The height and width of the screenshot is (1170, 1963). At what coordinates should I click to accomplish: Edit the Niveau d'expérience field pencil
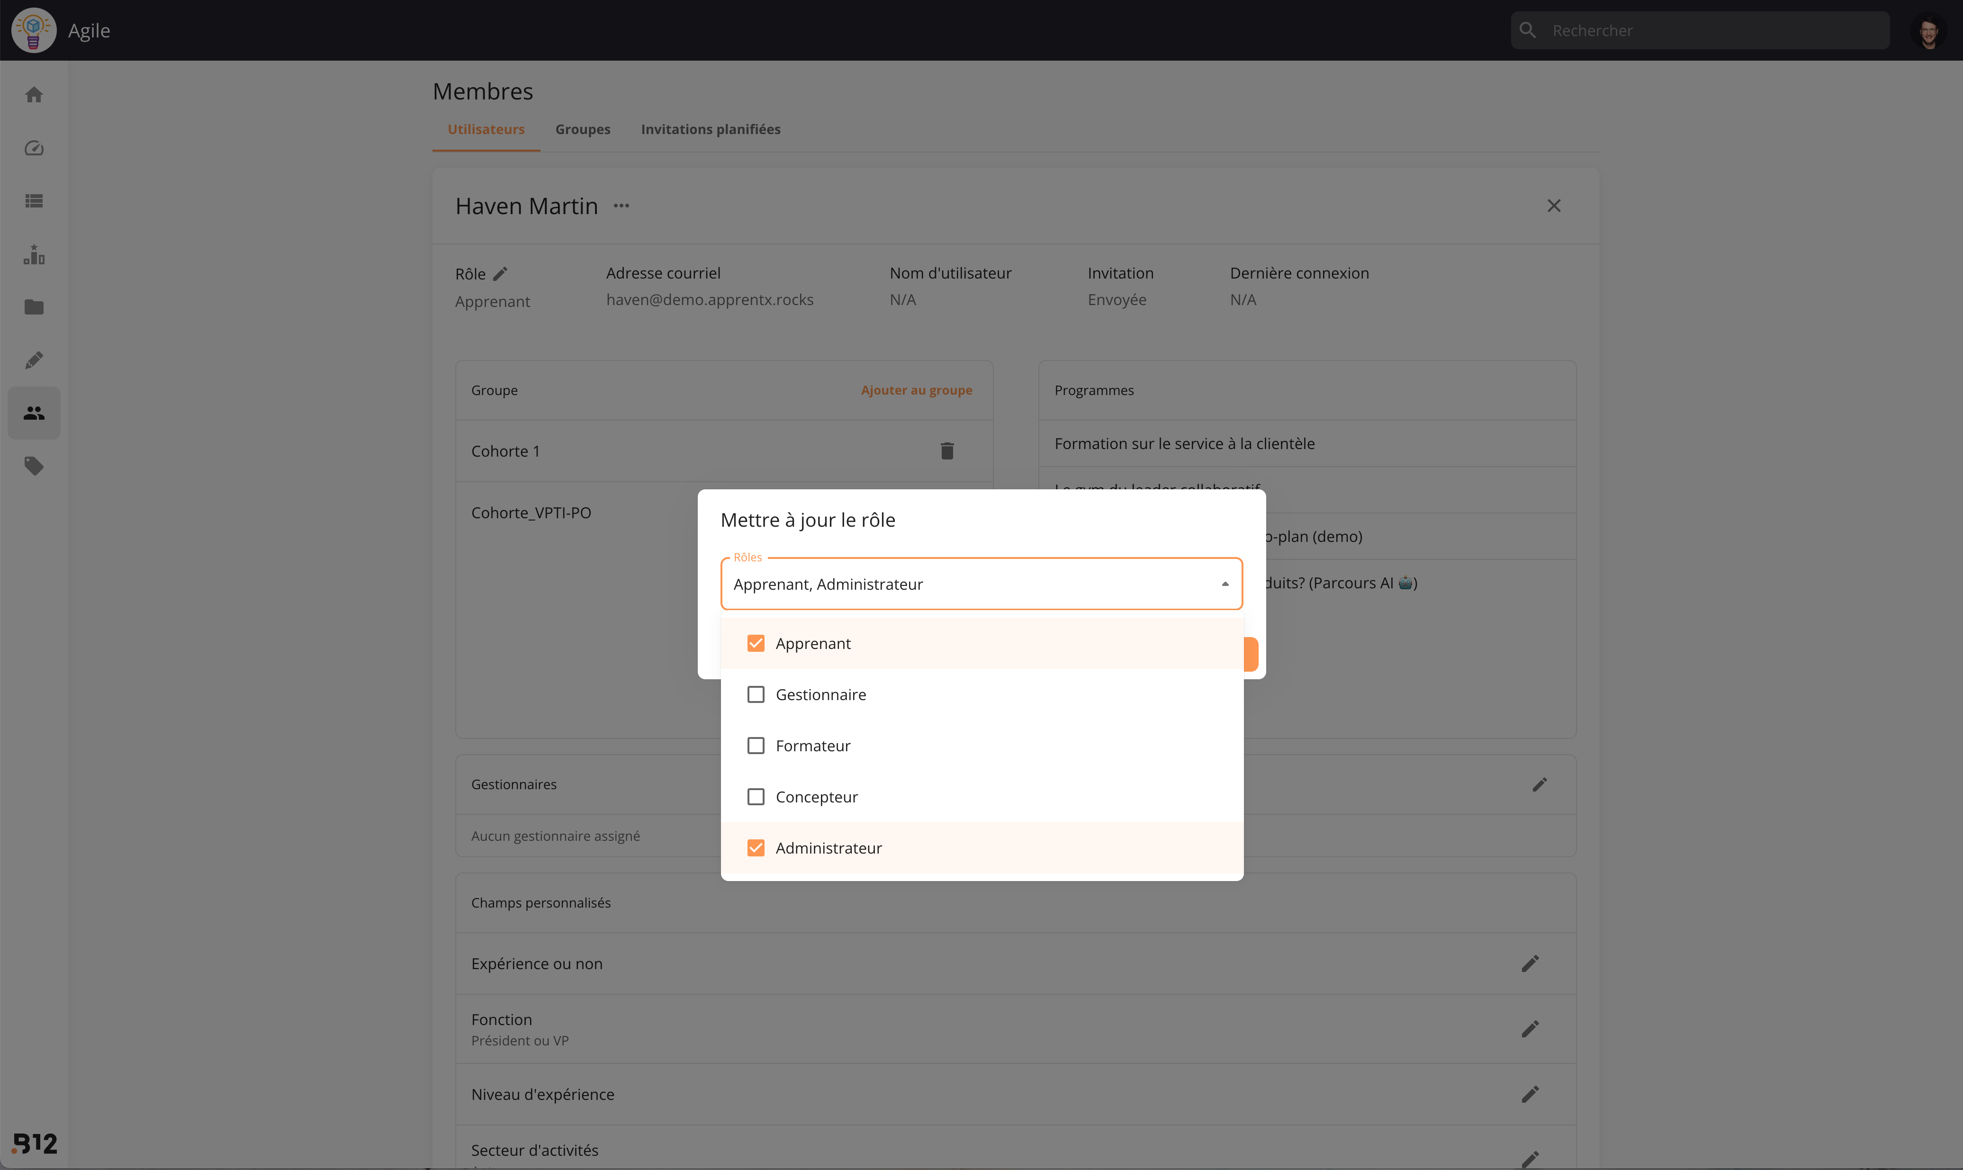pyautogui.click(x=1530, y=1094)
